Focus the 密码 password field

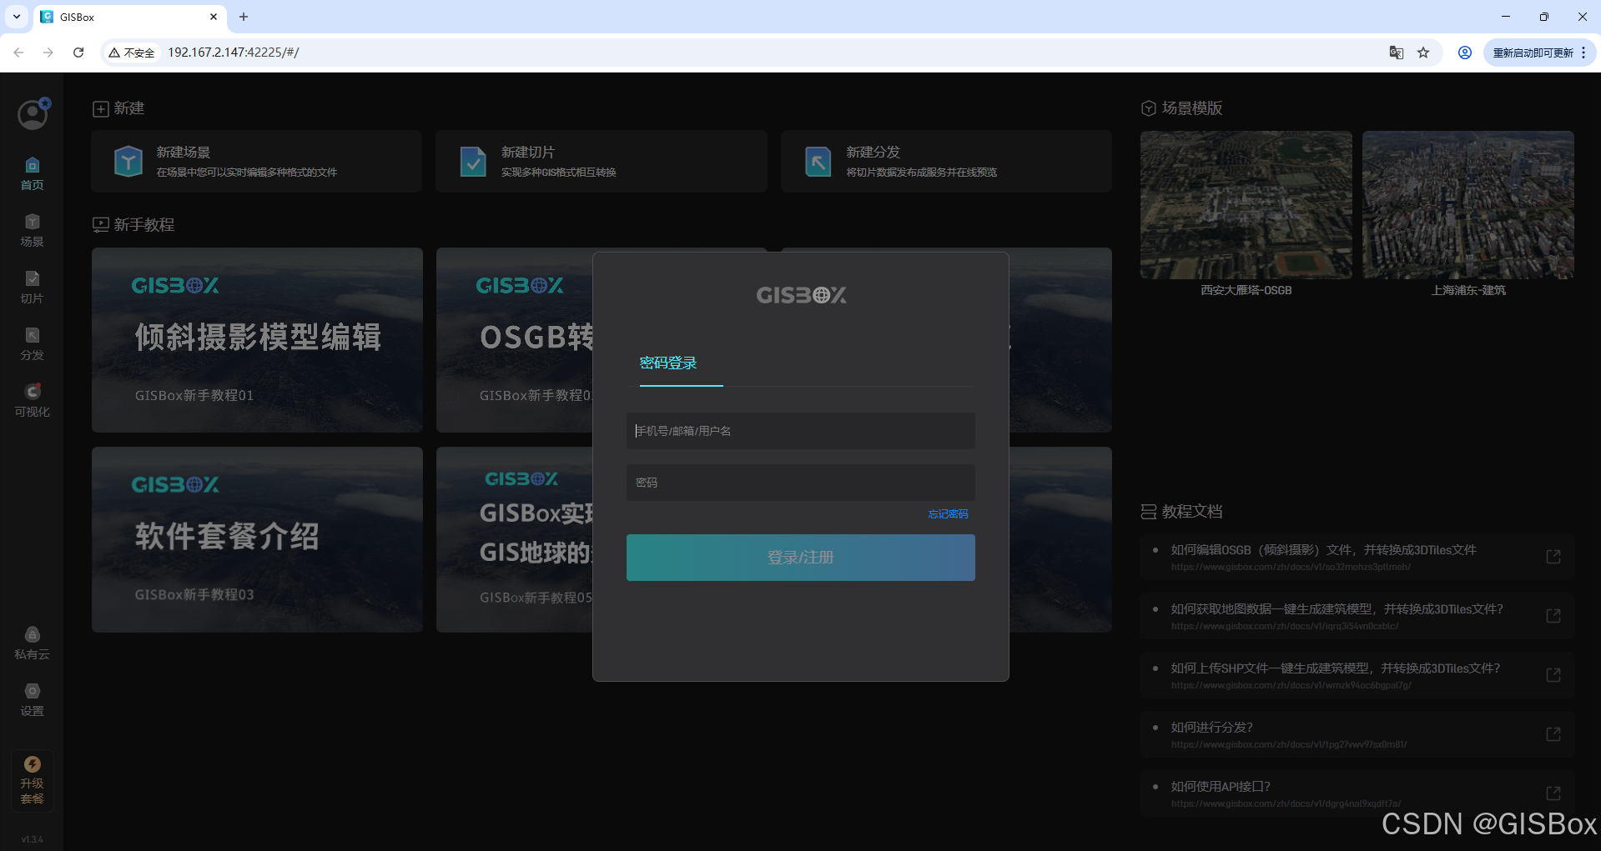pyautogui.click(x=801, y=483)
